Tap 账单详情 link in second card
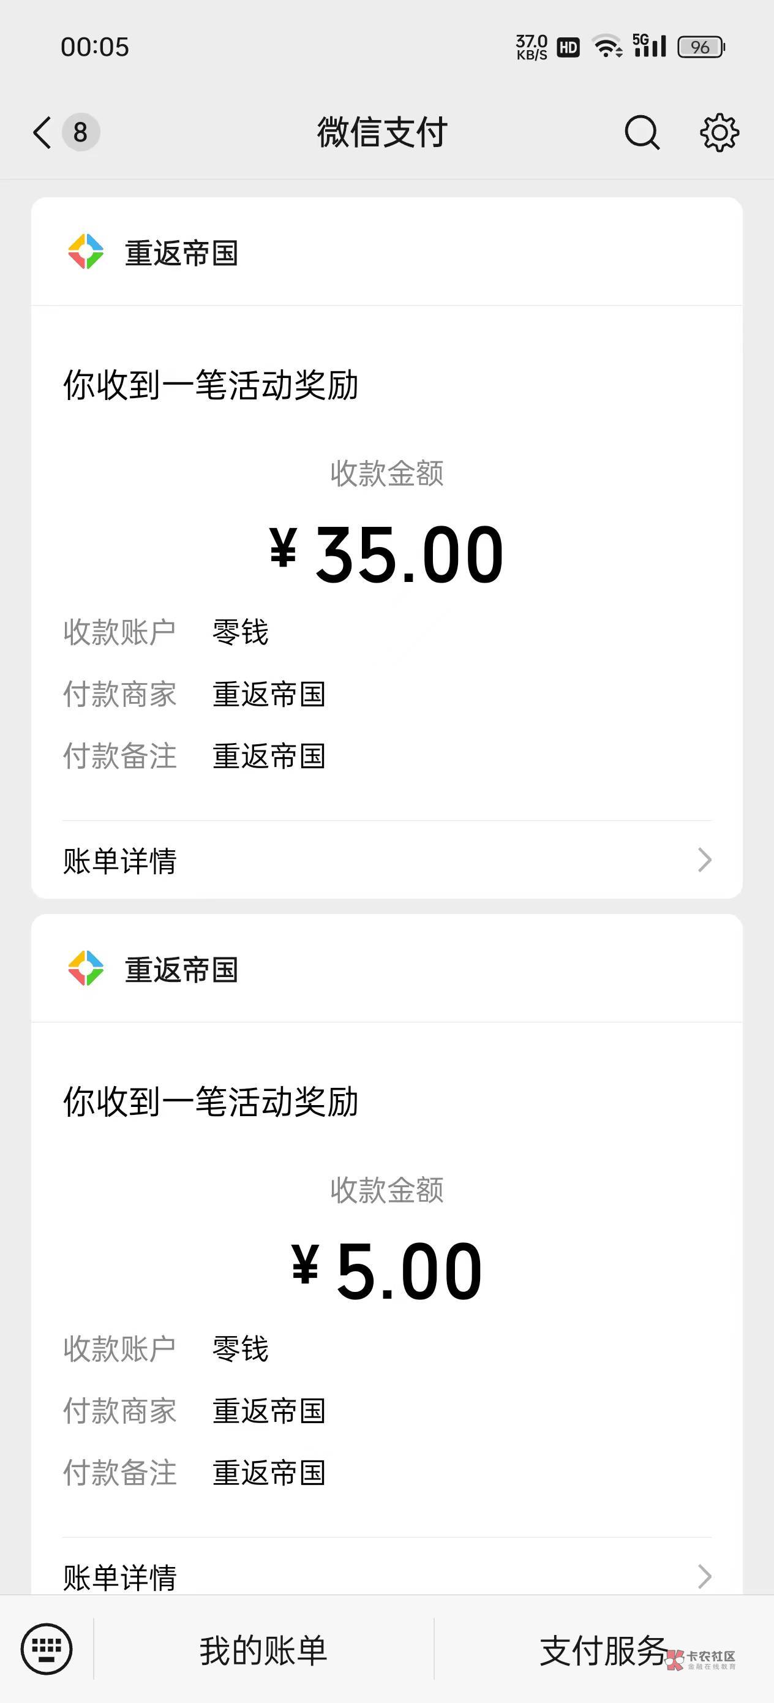 (119, 1577)
